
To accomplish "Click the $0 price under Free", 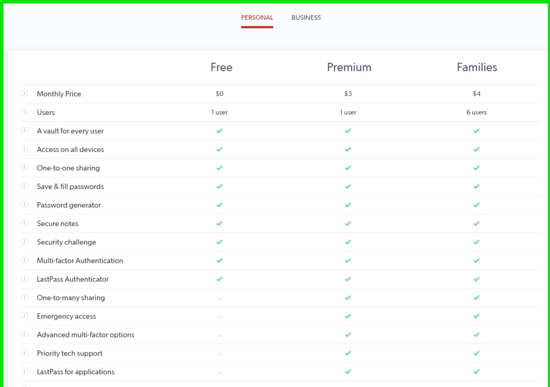I will pyautogui.click(x=220, y=94).
